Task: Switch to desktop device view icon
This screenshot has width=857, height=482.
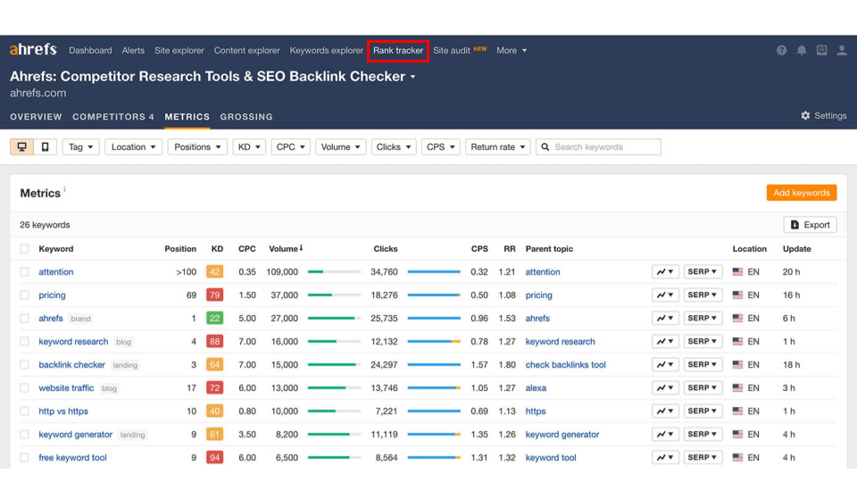Action: point(21,147)
